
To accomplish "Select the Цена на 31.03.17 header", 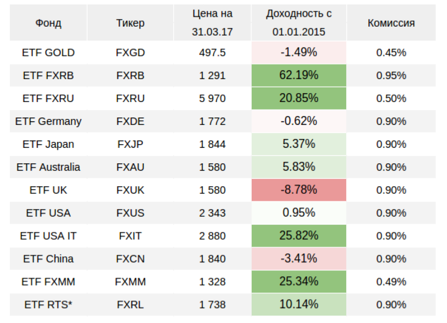I will tap(212, 23).
